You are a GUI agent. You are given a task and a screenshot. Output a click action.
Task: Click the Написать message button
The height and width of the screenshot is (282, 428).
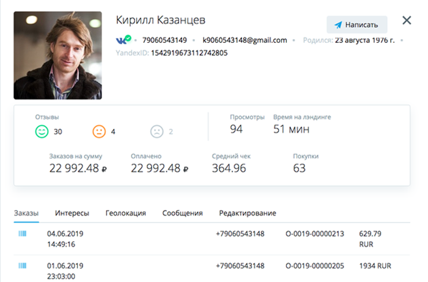(356, 25)
